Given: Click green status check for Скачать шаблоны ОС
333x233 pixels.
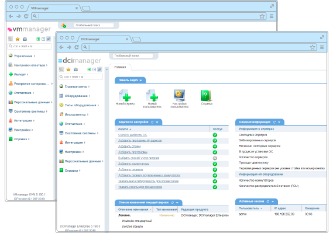Looking at the screenshot, I should 215,135.
